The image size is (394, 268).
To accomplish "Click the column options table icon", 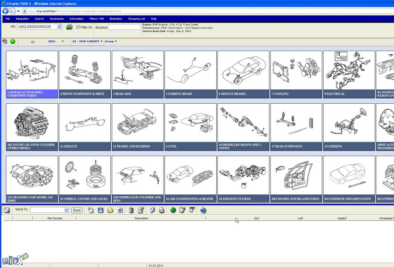I will tap(192, 210).
